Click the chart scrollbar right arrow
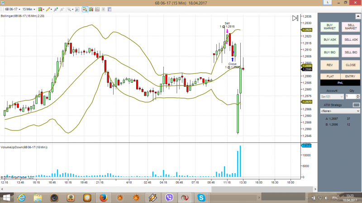362x203 pixels. [315, 189]
